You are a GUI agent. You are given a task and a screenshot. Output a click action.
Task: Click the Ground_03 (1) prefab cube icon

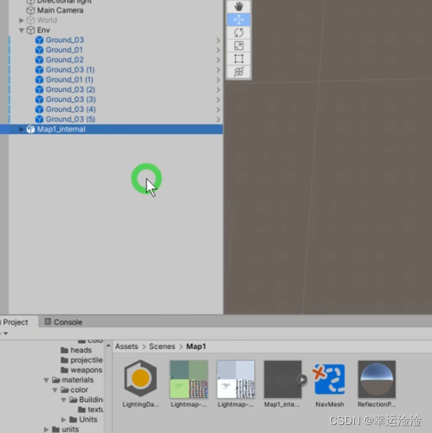[39, 70]
